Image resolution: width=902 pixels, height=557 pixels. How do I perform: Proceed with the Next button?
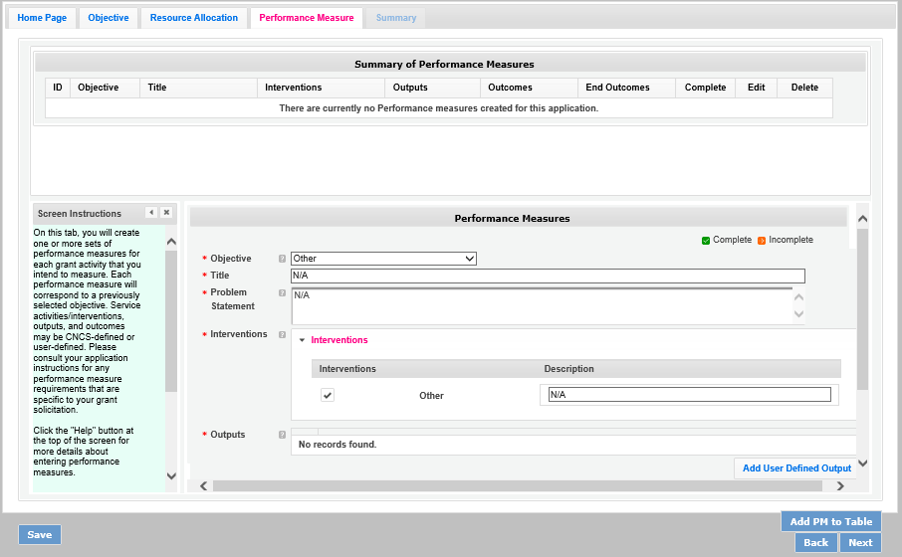860,543
